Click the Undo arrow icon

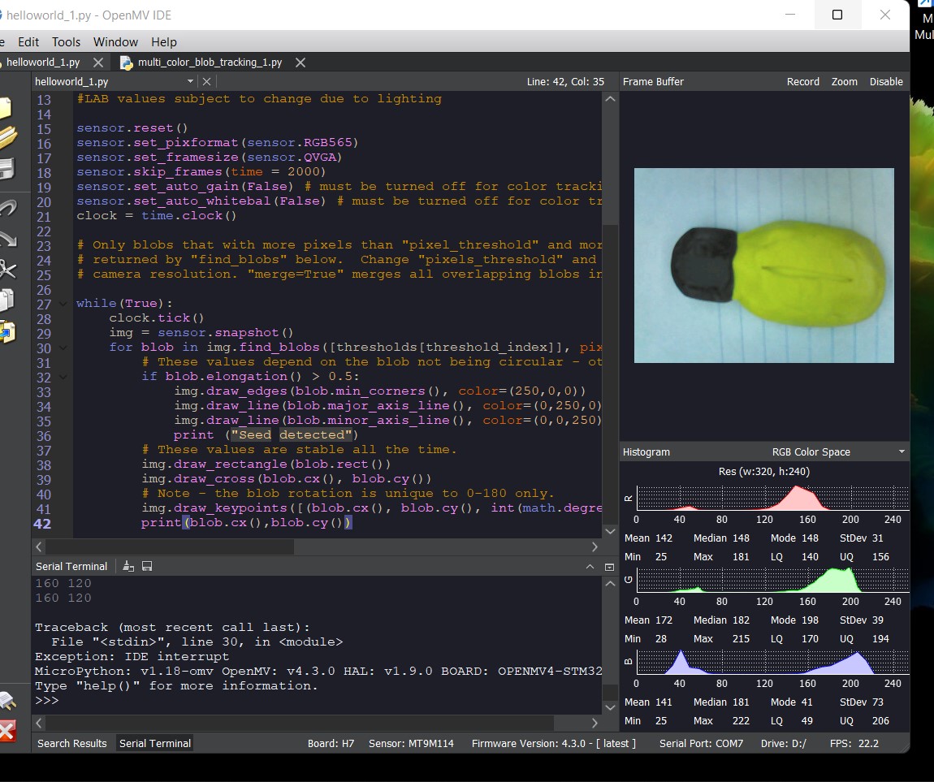pos(6,208)
